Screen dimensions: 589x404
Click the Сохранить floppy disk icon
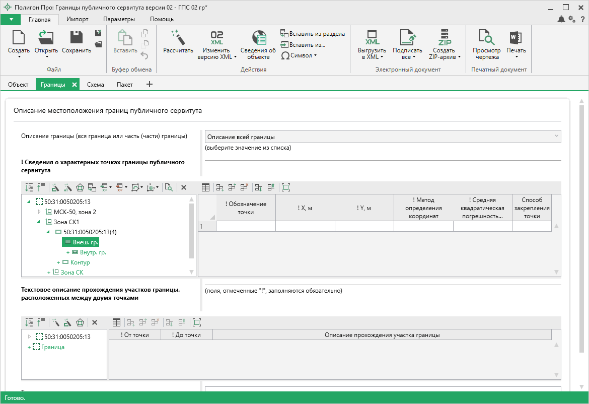click(x=77, y=38)
